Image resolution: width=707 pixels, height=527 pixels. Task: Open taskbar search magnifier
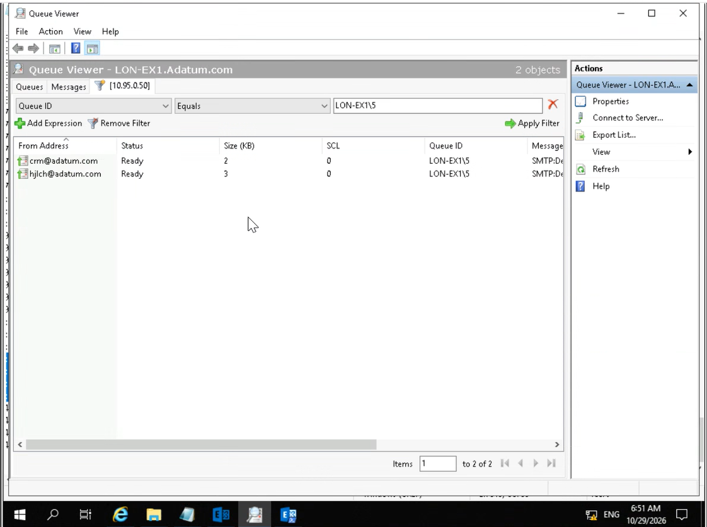point(53,514)
